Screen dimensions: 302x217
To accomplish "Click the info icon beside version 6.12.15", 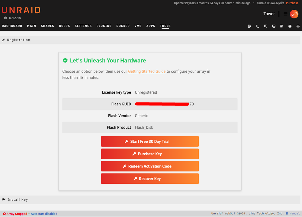I will pyautogui.click(x=5, y=18).
